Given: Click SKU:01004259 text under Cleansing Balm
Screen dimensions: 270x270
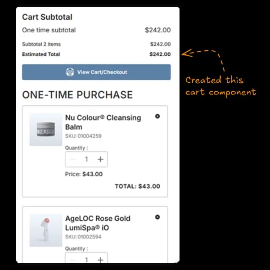Looking at the screenshot, I should [x=83, y=136].
